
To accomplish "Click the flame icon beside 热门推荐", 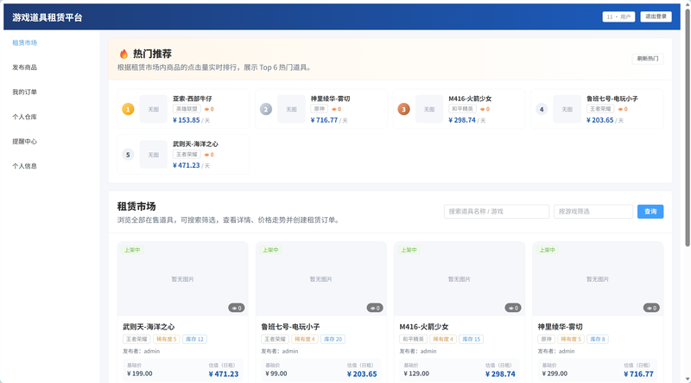I will [124, 54].
